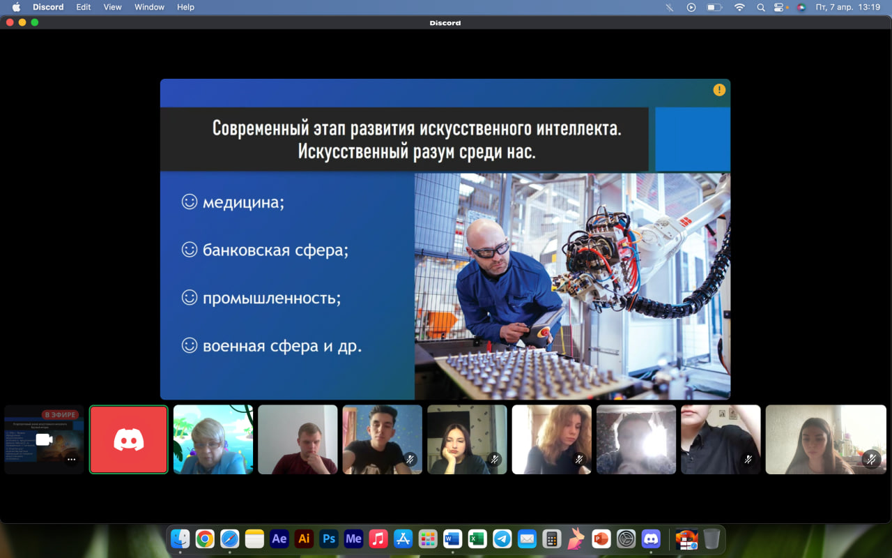Launch Adobe Media Encoder from the Dock

353,538
